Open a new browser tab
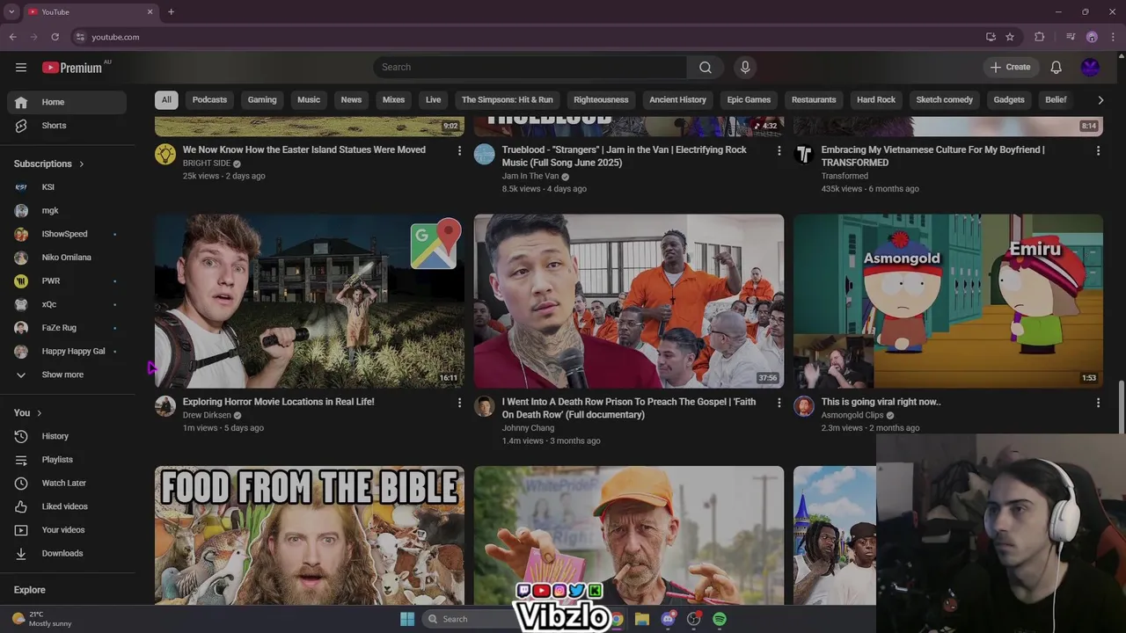 pyautogui.click(x=171, y=12)
